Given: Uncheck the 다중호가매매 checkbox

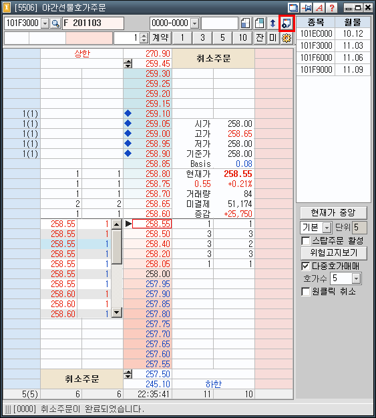Looking at the screenshot, I should point(306,266).
